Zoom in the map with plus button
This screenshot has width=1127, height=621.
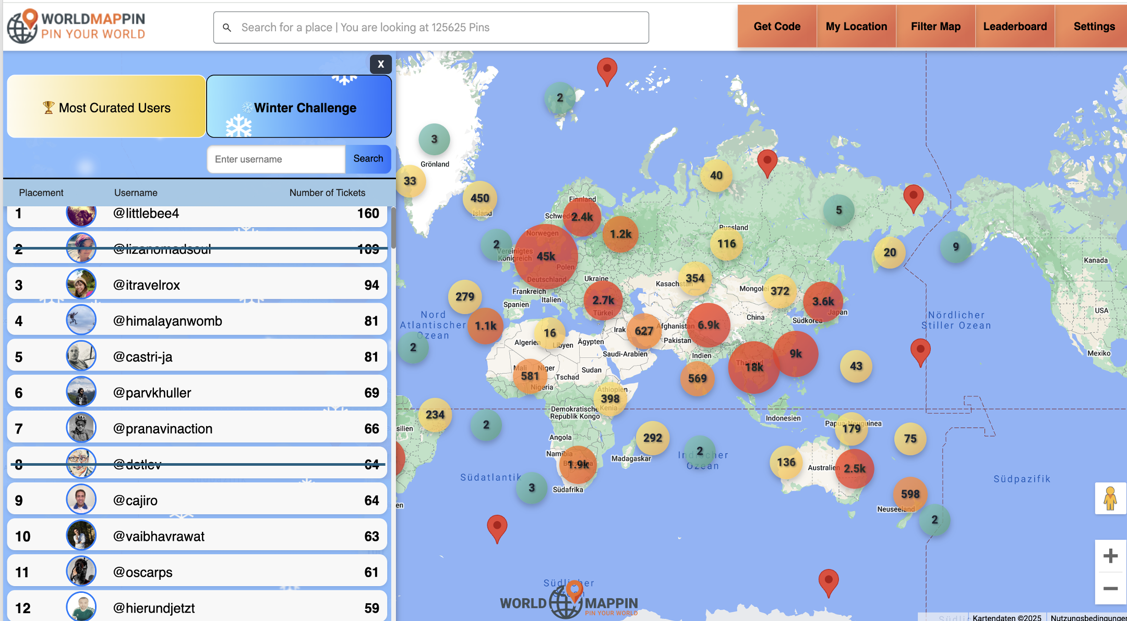pos(1110,555)
